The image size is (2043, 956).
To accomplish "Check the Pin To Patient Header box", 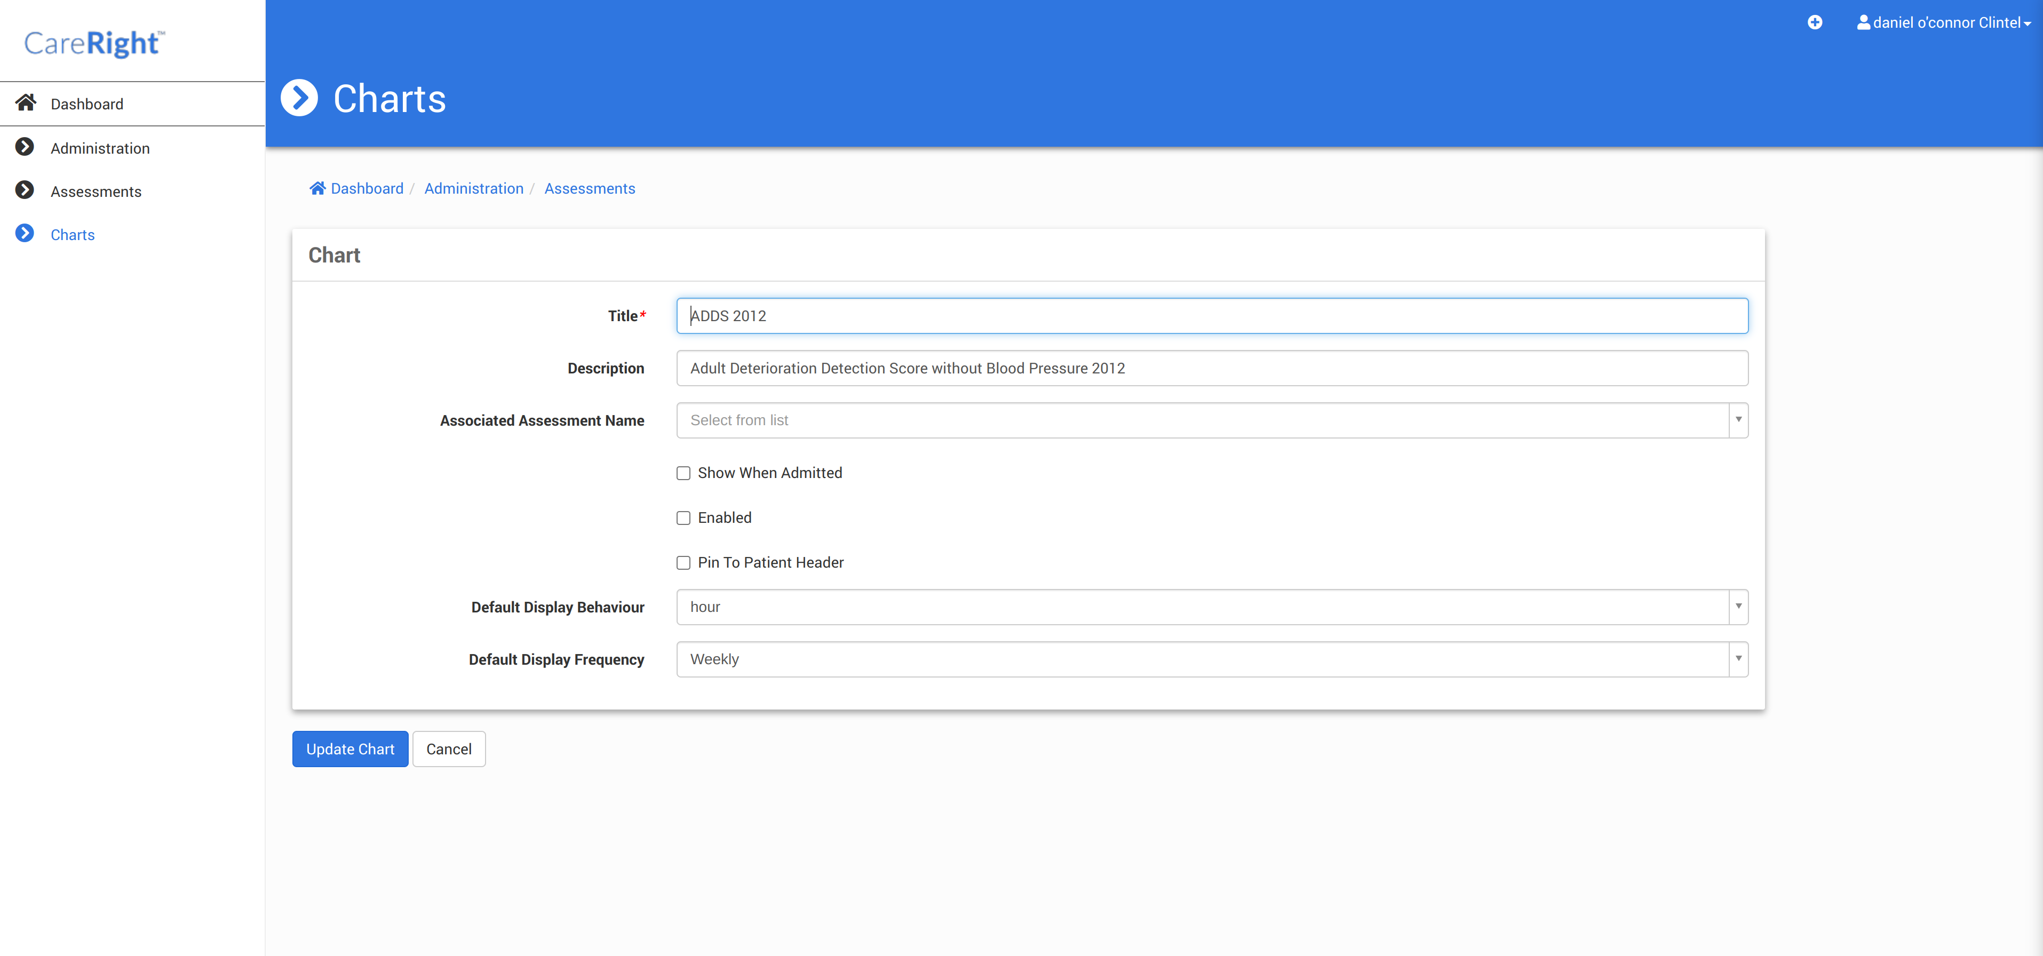I will [683, 563].
